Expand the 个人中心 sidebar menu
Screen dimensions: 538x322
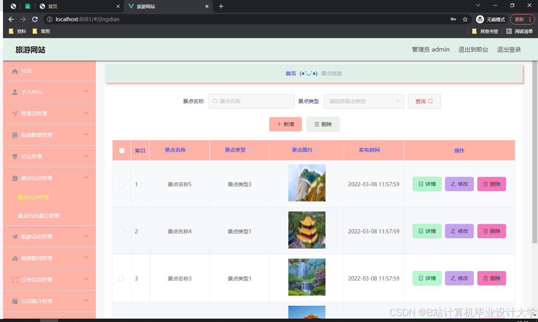pyautogui.click(x=86, y=91)
